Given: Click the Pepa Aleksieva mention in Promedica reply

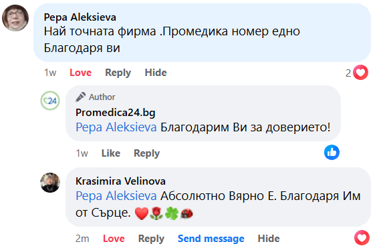Looking at the screenshot, I should (116, 127).
